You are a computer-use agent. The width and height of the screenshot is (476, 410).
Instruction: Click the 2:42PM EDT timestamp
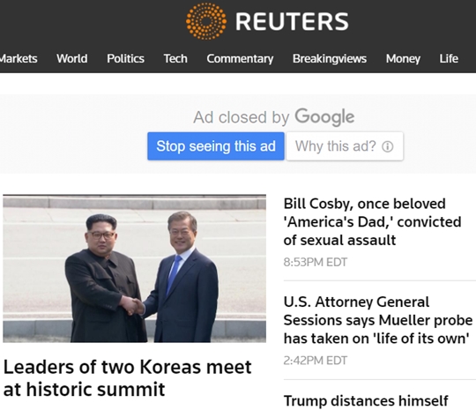[315, 361]
